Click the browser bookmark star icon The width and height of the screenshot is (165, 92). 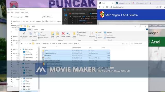coord(160,7)
